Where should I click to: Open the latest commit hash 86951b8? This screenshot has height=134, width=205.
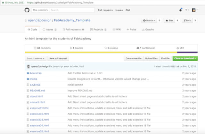175,66
